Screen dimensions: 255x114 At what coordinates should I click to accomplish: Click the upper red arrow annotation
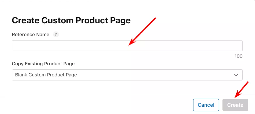tap(142, 31)
